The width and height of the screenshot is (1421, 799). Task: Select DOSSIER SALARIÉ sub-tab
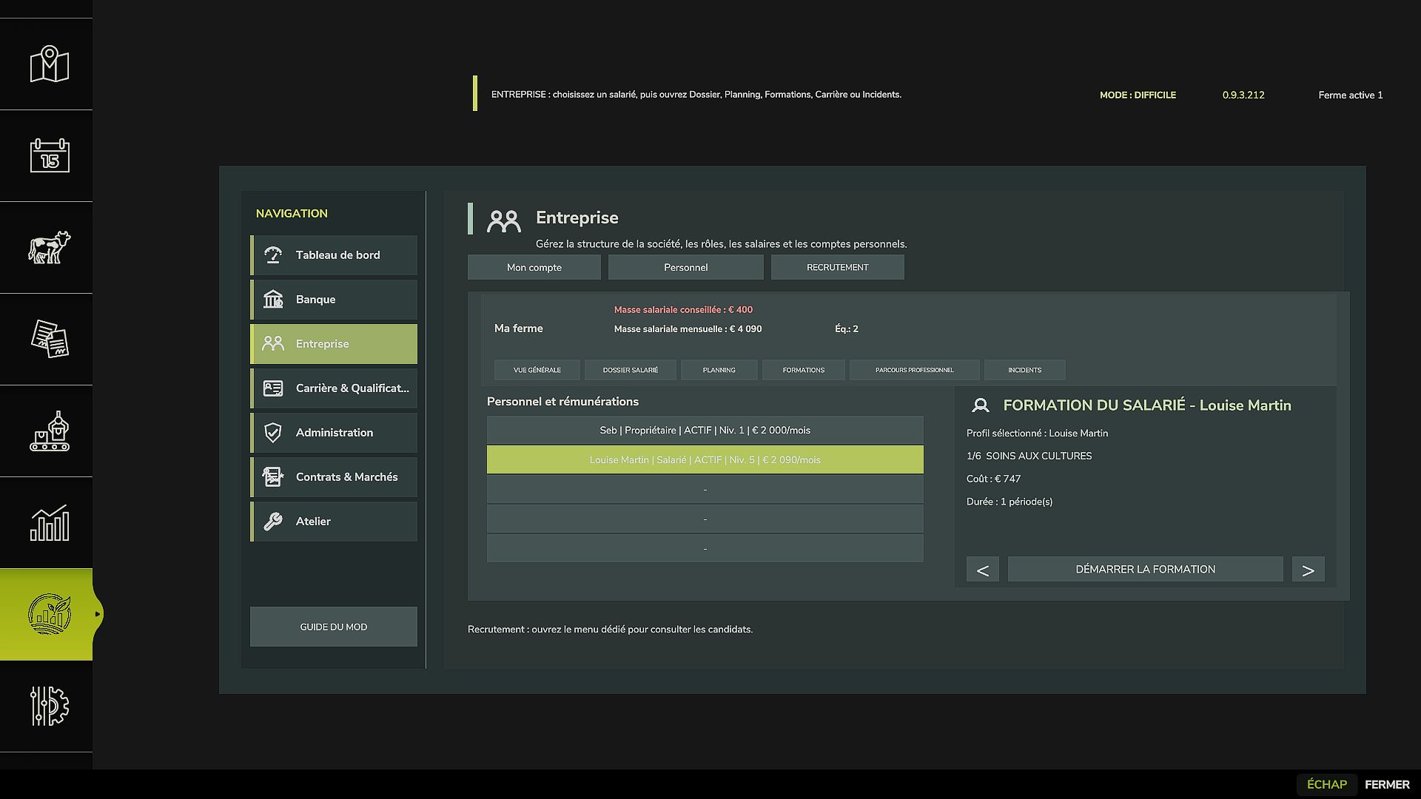631,370
